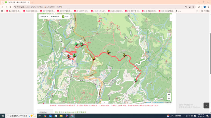Toggle the 路點 waypoint checkbox
Screen dimensions: 211x118
(x=63, y=17)
